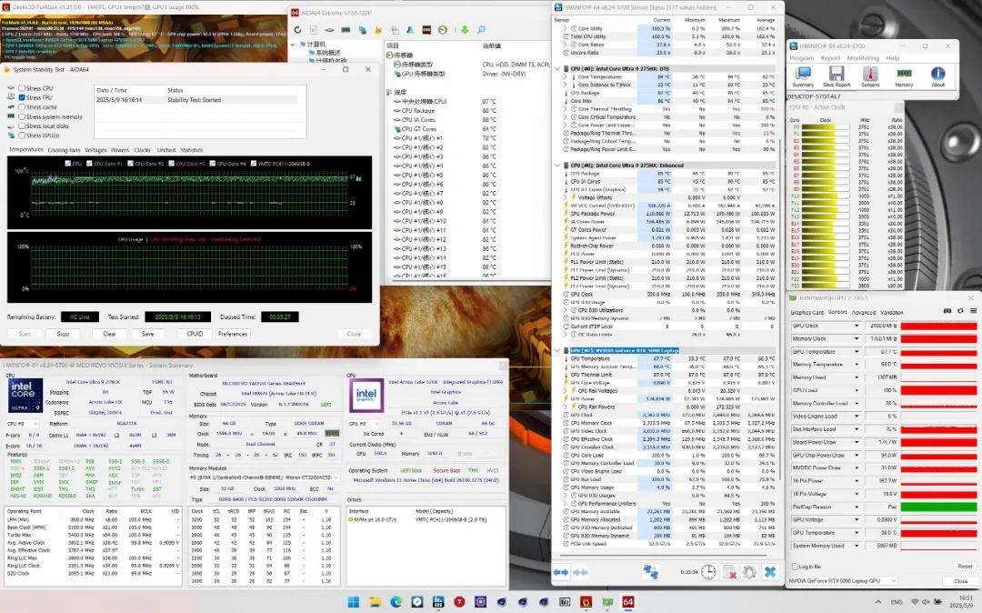Image resolution: width=982 pixels, height=613 pixels.
Task: Enable the Stress CPU checkbox
Action: click(x=22, y=88)
